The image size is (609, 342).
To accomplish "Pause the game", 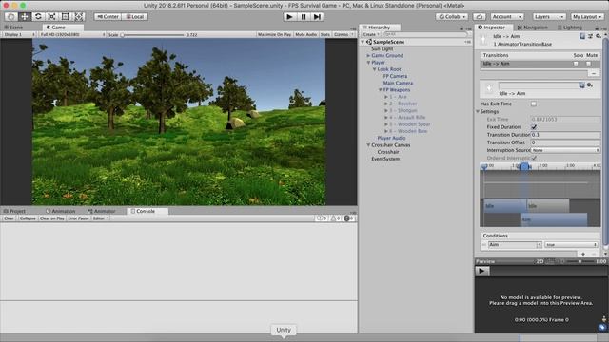I will (x=304, y=17).
